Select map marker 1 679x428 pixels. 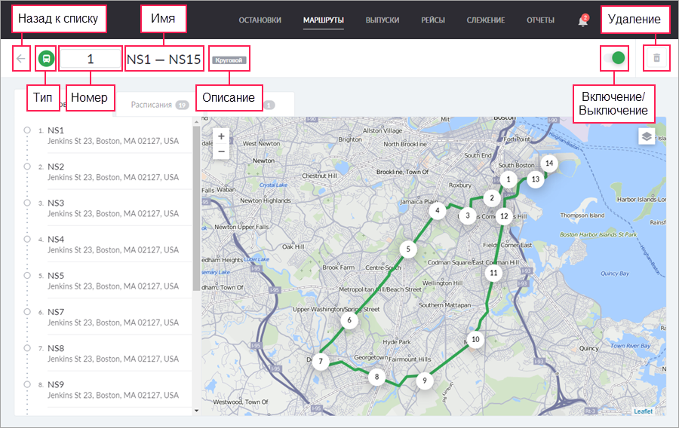508,179
